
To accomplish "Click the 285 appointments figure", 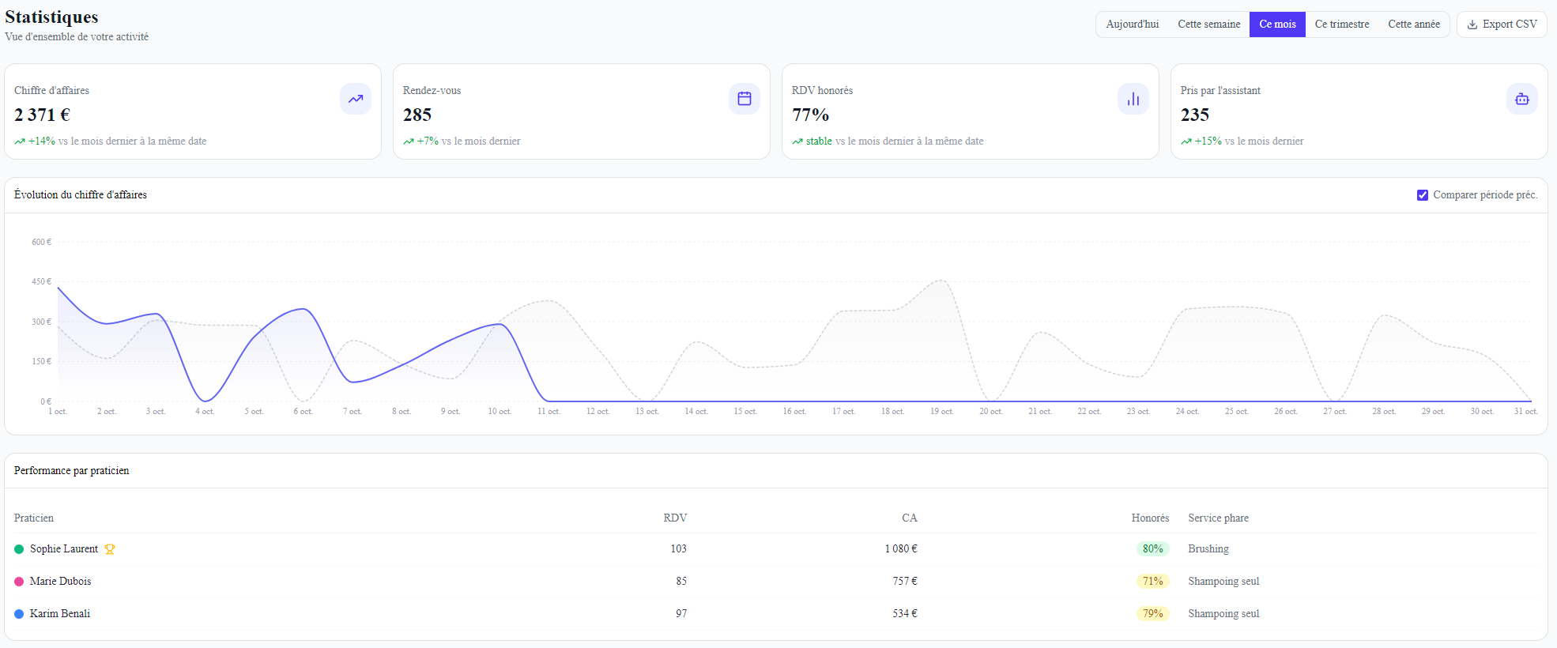I will point(417,115).
